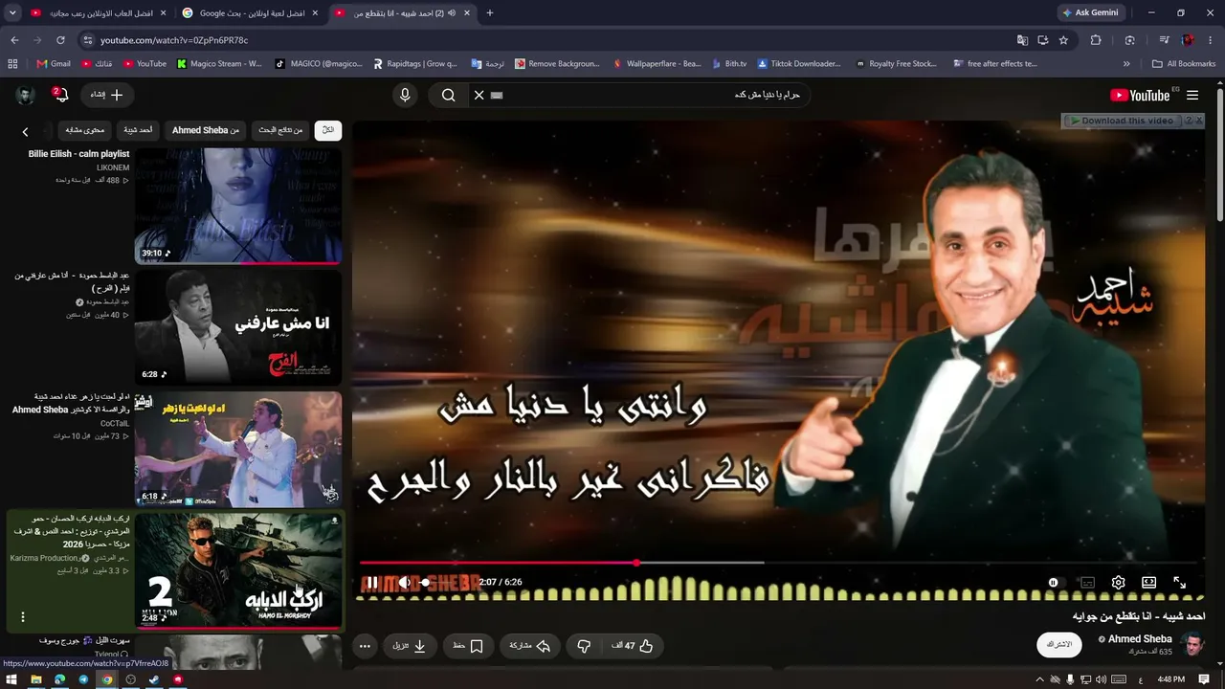Viewport: 1225px width, 689px height.
Task: Mute the video using the speaker icon
Action: pos(405,582)
